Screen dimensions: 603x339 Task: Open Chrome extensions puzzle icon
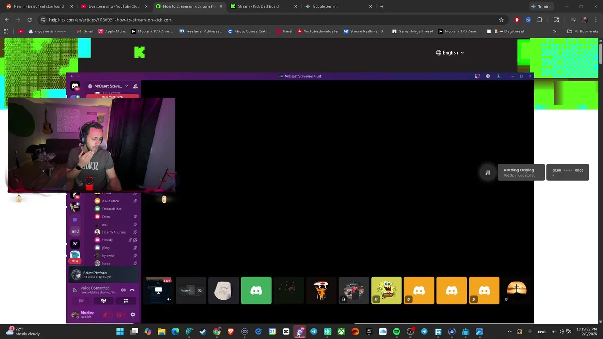tap(540, 20)
